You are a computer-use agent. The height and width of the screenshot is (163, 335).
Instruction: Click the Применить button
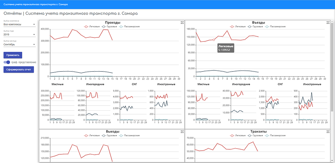(13, 55)
